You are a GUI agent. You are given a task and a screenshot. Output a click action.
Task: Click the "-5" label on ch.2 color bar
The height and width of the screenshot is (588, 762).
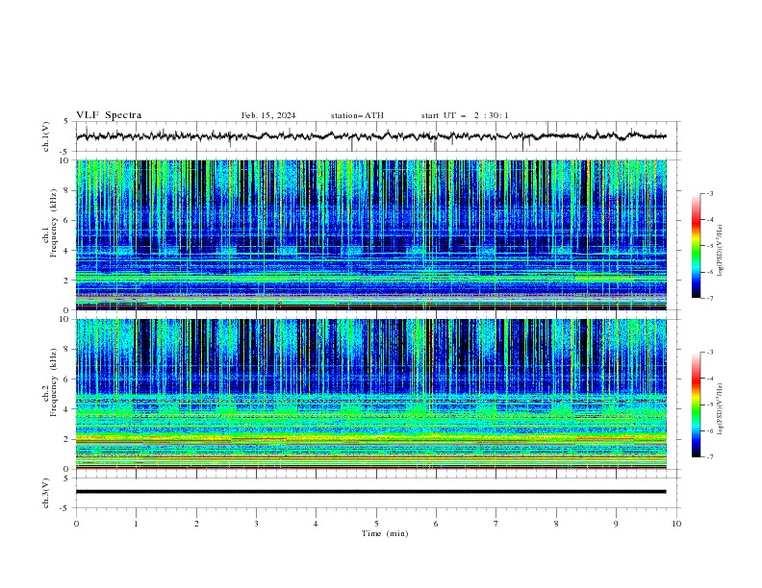tap(709, 404)
